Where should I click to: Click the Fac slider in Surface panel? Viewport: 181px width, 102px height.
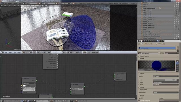165,80
